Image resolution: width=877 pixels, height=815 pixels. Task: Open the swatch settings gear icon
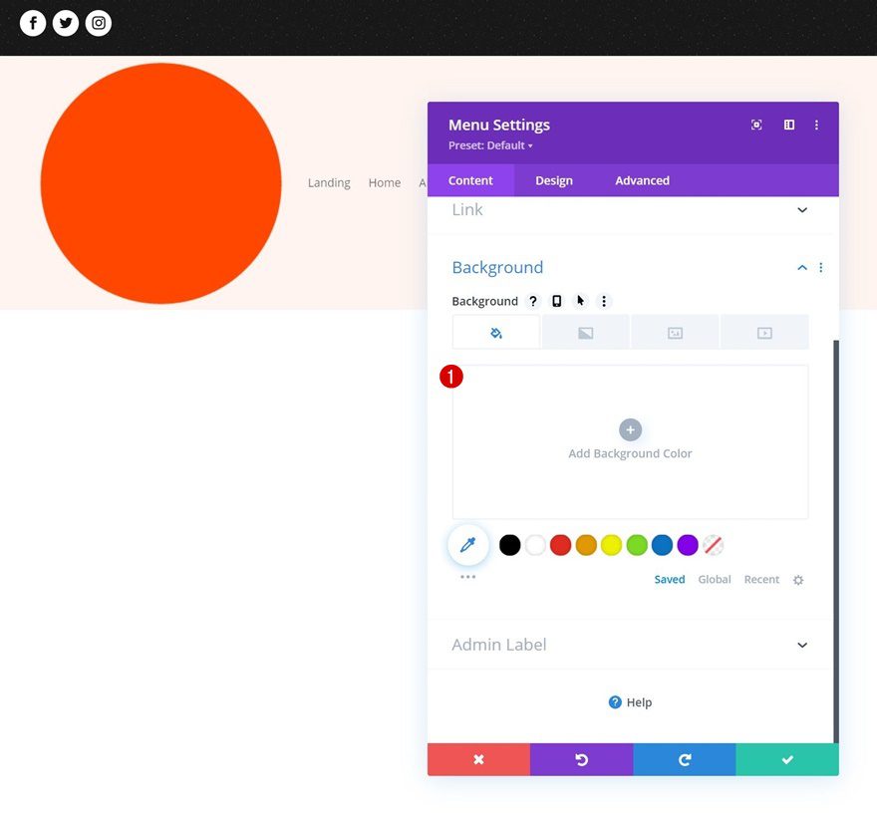coord(797,579)
